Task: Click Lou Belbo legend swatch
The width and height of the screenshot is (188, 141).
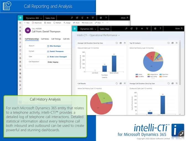Action: pos(137,77)
